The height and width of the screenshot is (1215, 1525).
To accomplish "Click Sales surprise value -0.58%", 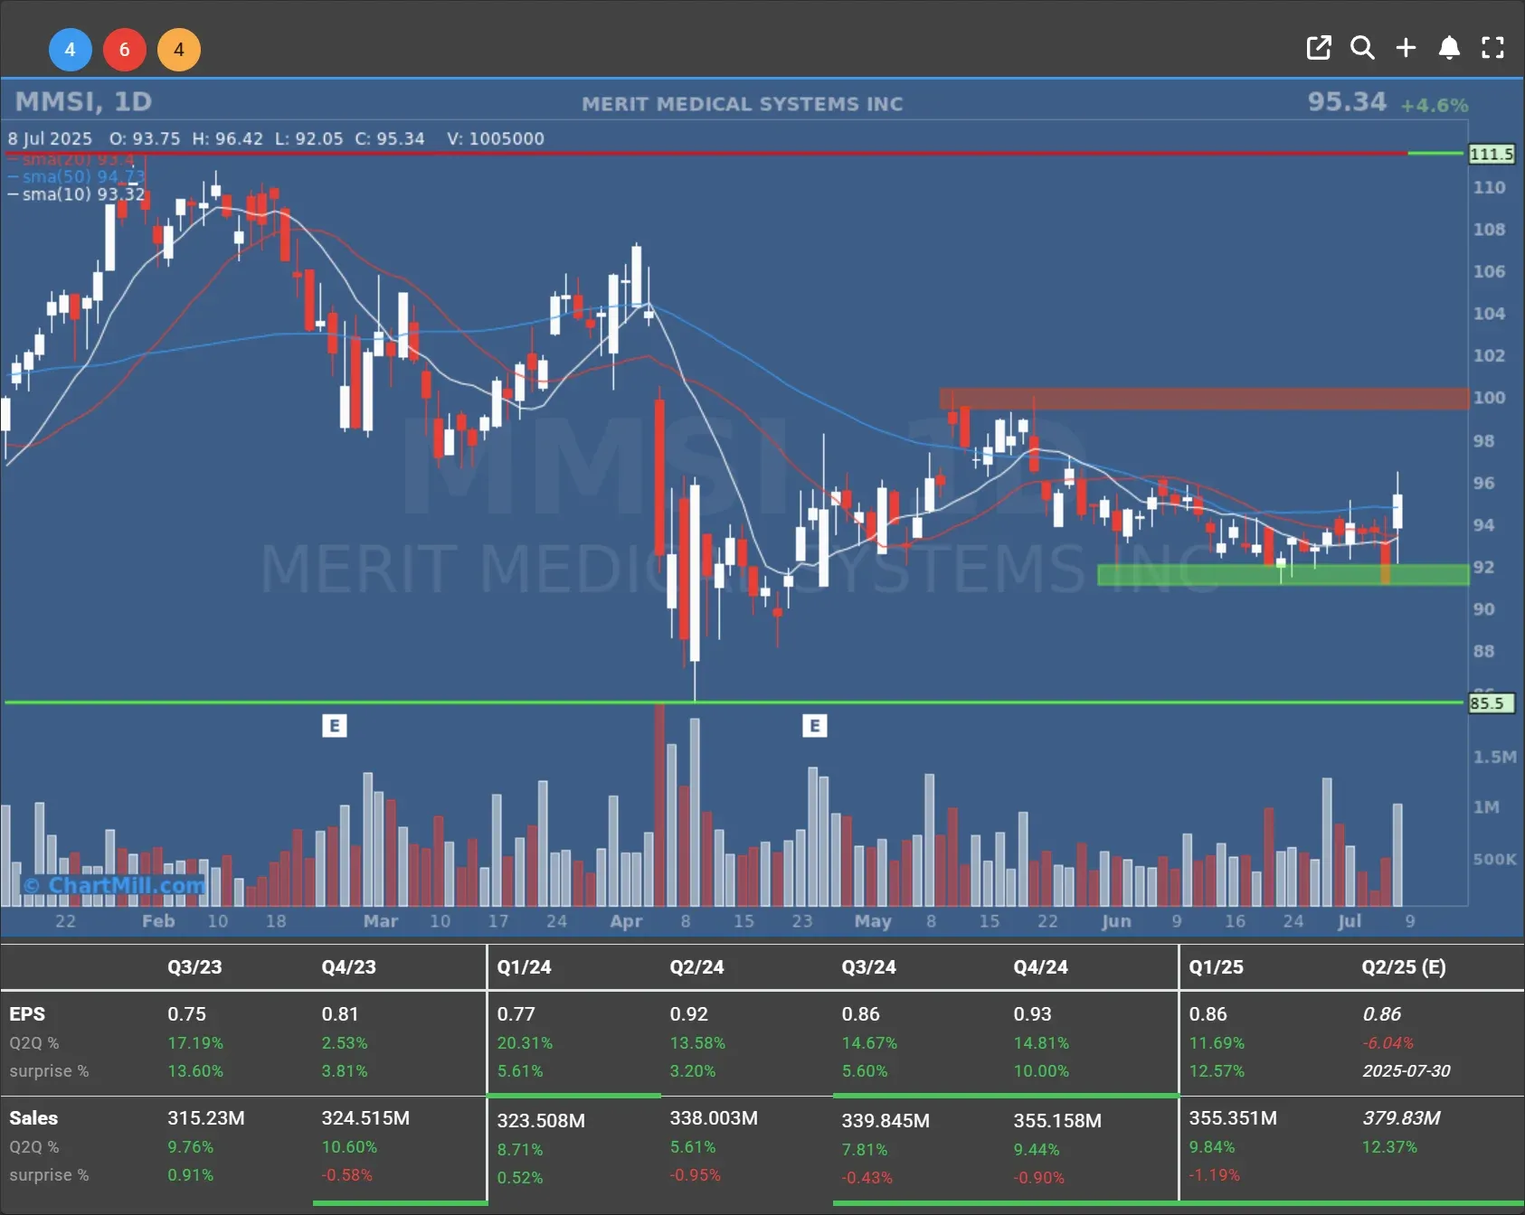I will pyautogui.click(x=346, y=1174).
